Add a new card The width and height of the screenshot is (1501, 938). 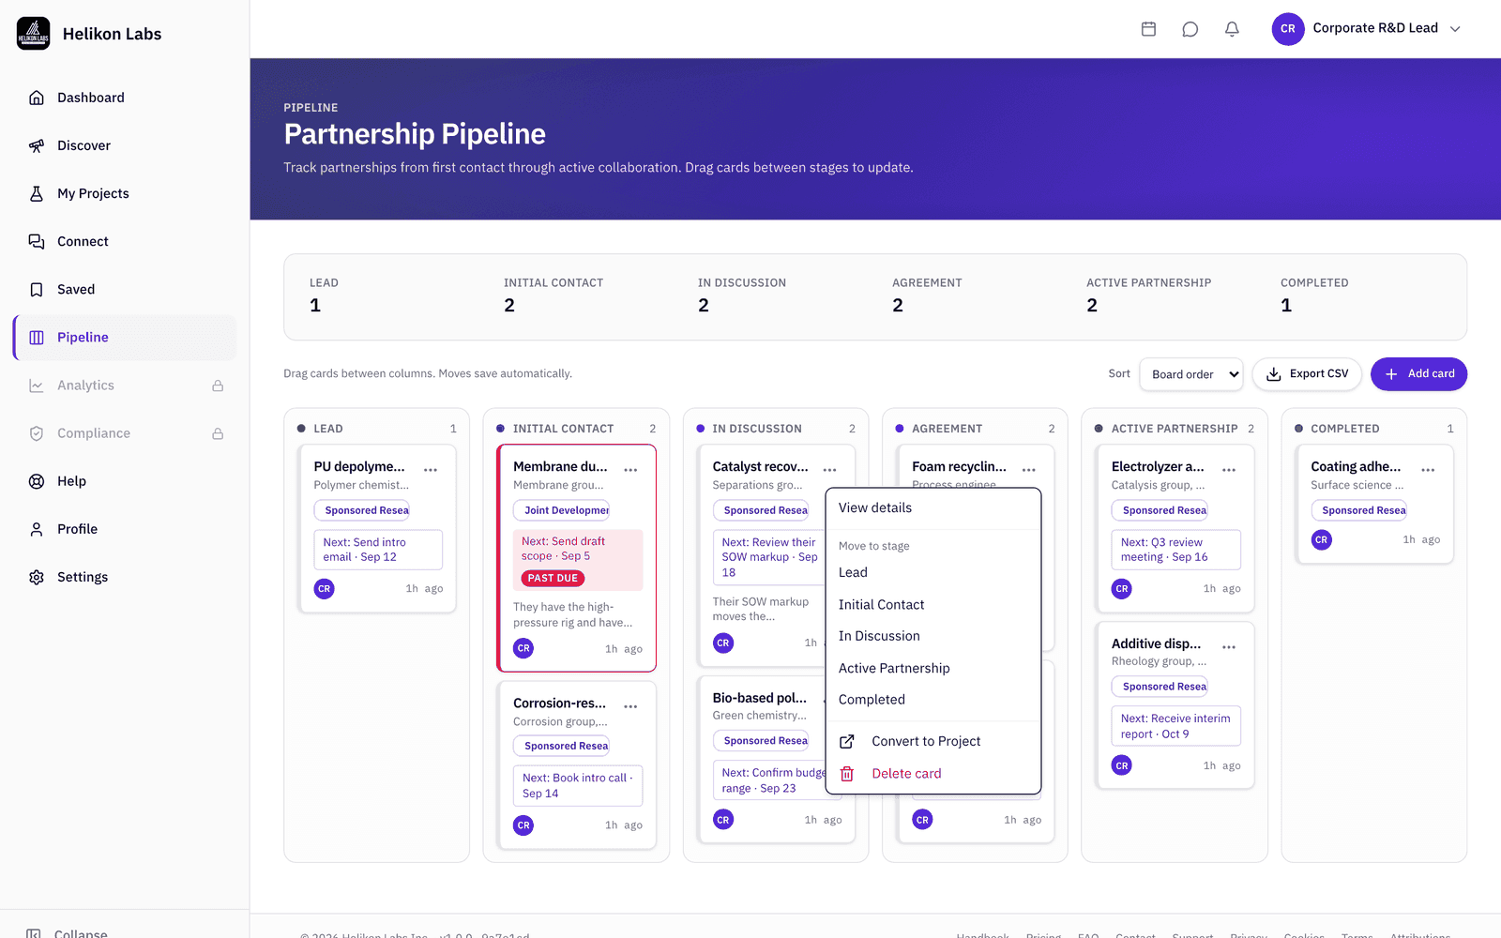pyautogui.click(x=1418, y=374)
